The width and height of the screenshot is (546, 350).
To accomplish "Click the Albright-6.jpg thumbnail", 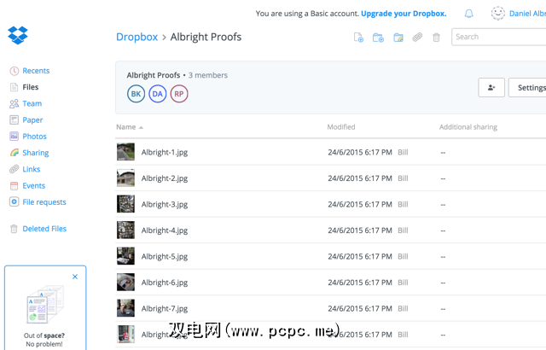I will 125,282.
